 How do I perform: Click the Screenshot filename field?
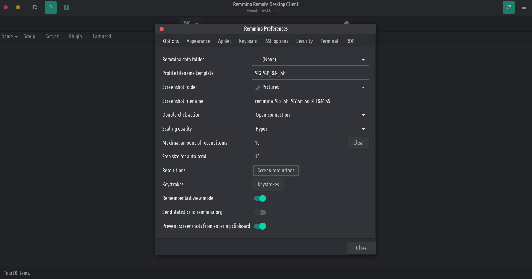pyautogui.click(x=311, y=101)
